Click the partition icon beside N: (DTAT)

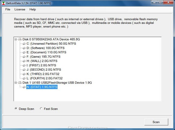(24, 87)
